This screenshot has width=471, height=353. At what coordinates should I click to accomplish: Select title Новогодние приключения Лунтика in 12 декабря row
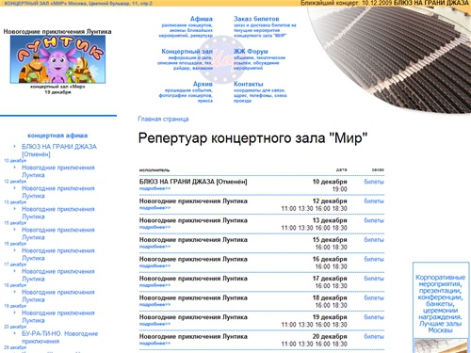(x=193, y=201)
